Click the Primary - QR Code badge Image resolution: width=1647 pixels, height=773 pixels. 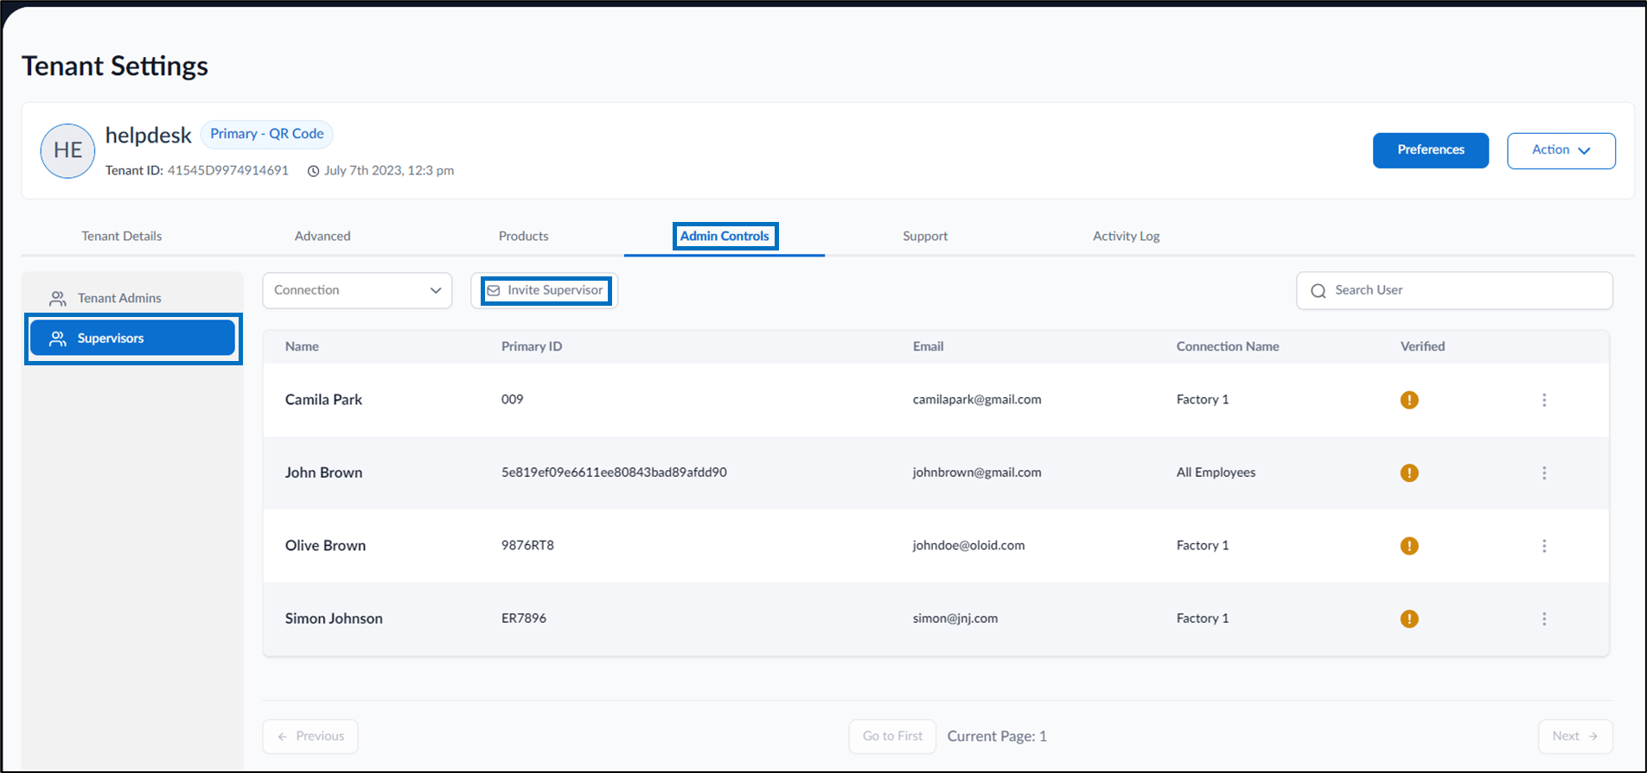pyautogui.click(x=267, y=134)
